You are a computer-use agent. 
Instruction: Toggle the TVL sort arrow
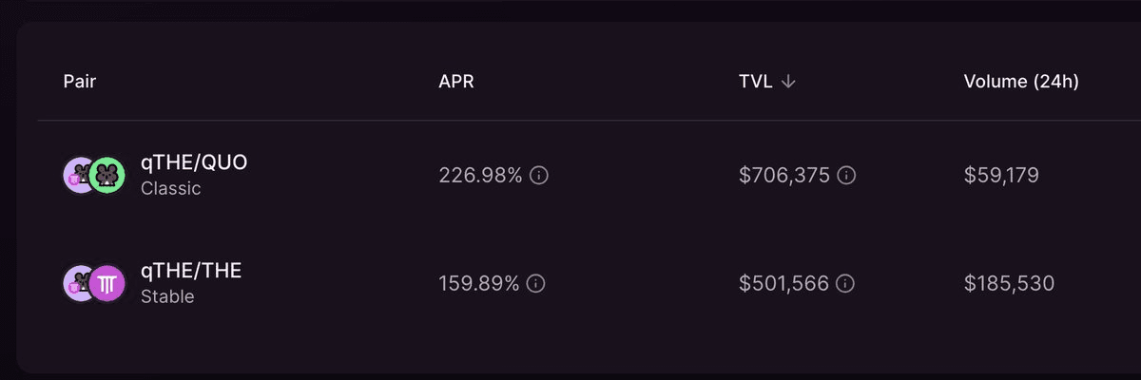tap(787, 82)
